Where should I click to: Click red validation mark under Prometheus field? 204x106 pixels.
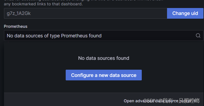[x=9, y=42]
